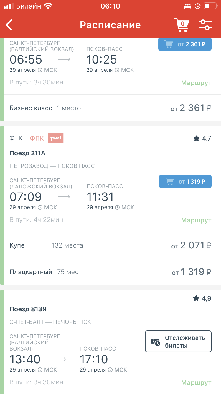Screen dimensions: 221x394
Task: Tap the 4,9 star rating
Action: pyautogui.click(x=202, y=298)
